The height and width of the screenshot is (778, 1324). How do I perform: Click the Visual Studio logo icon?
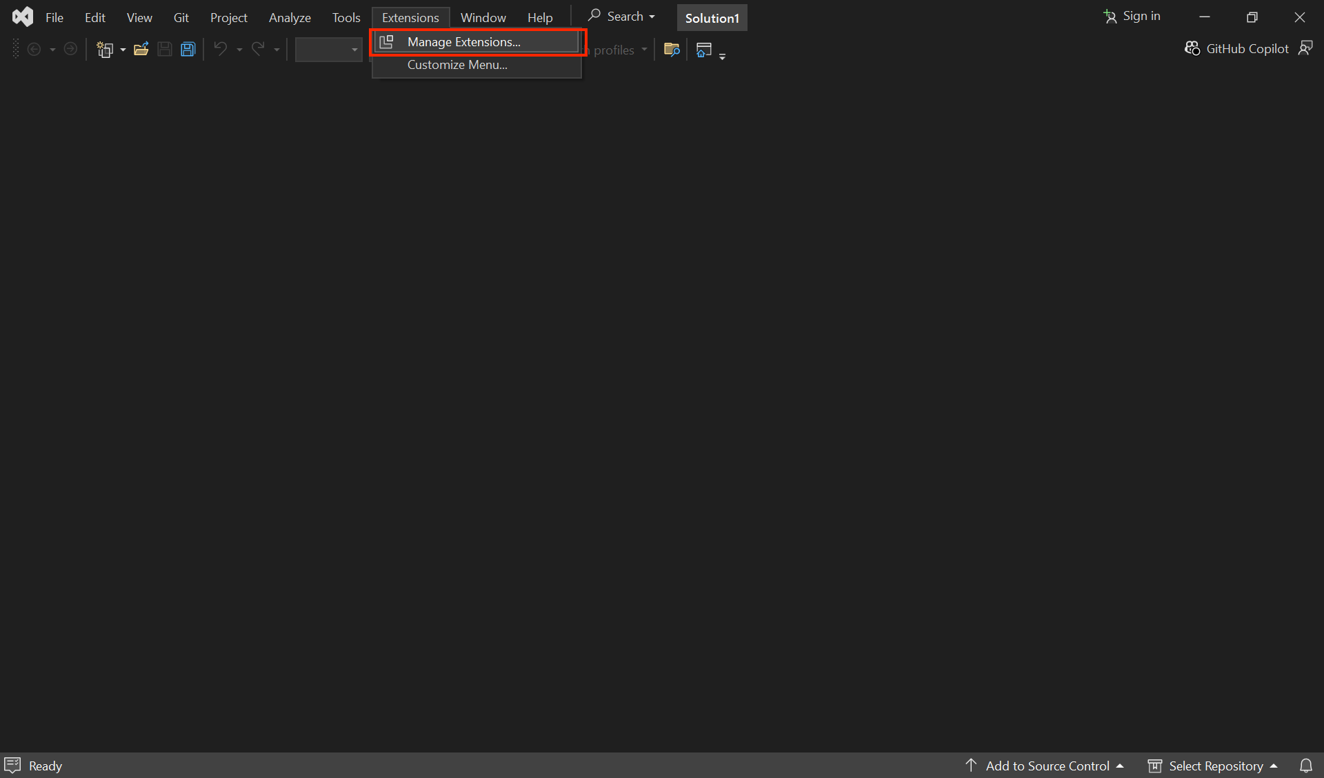point(23,17)
